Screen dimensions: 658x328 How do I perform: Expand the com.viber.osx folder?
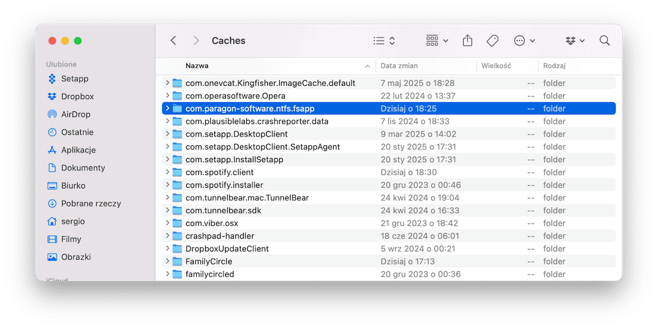tap(168, 223)
